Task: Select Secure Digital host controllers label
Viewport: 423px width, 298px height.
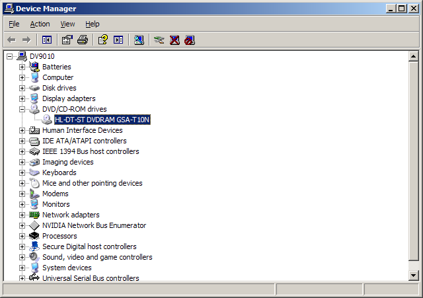Action: pos(89,246)
